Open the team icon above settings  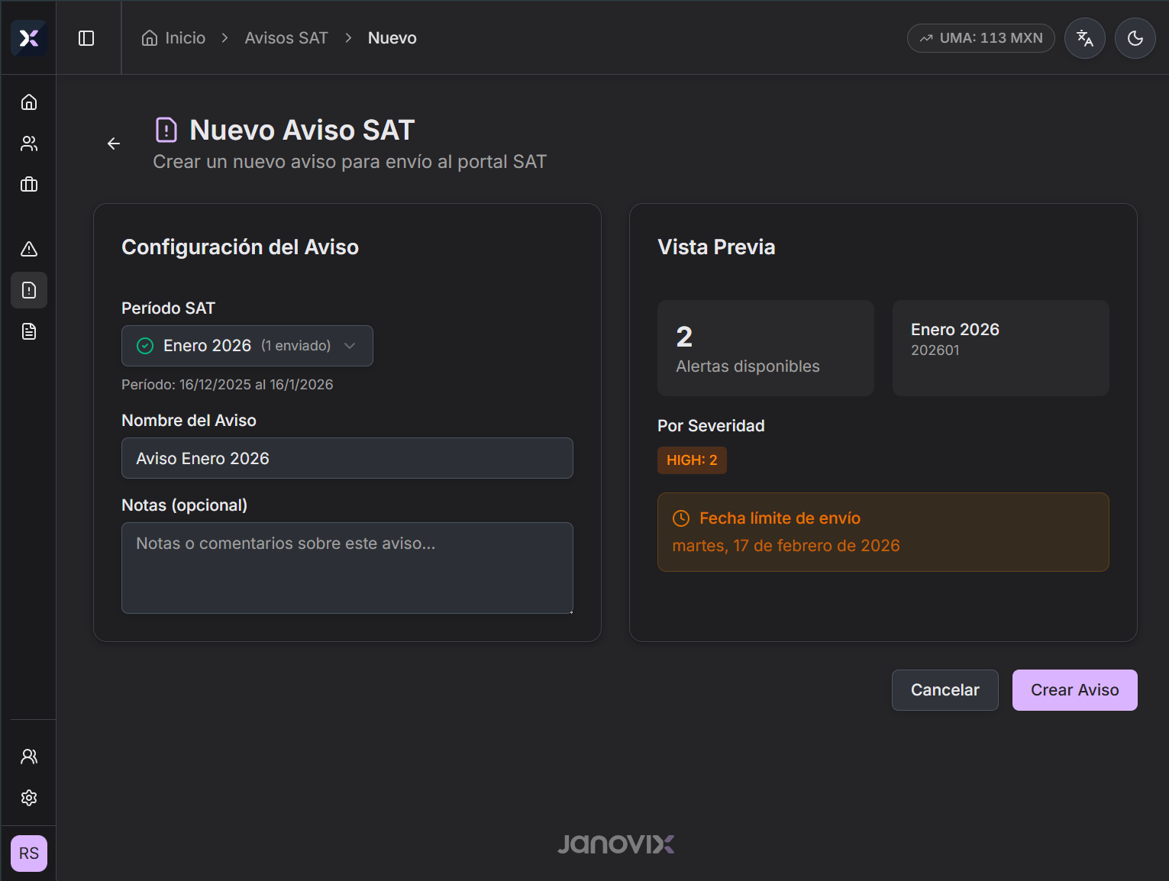28,755
